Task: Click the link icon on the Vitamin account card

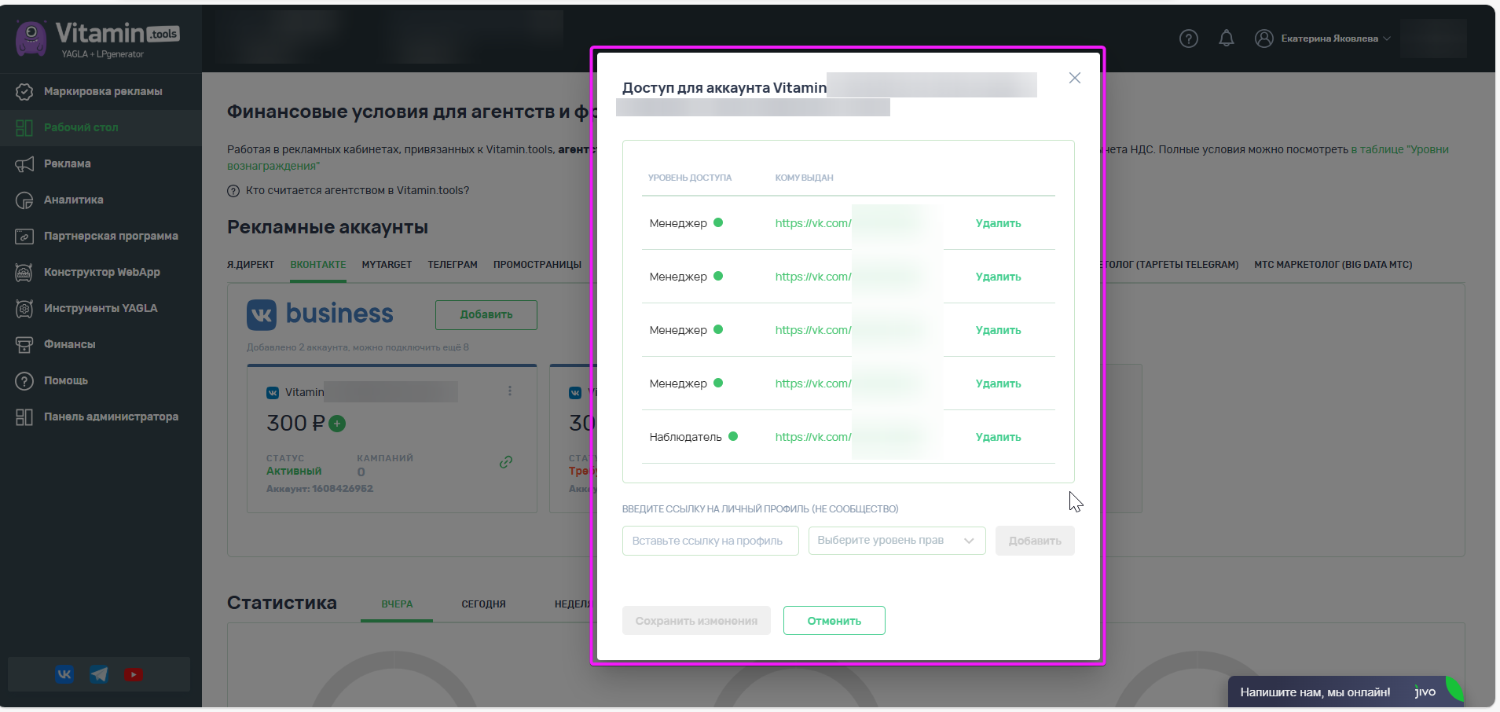Action: click(506, 462)
